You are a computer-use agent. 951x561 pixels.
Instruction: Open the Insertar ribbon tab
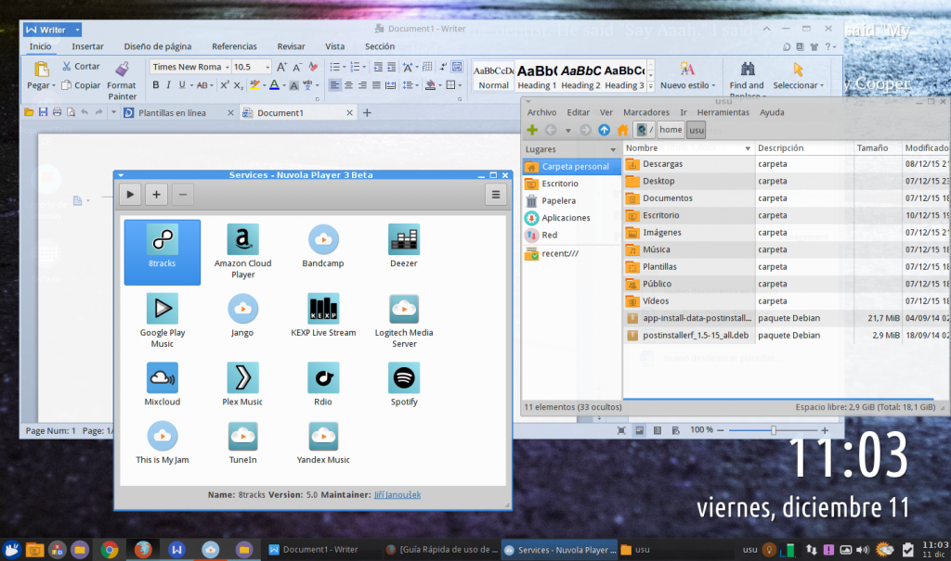tap(87, 46)
